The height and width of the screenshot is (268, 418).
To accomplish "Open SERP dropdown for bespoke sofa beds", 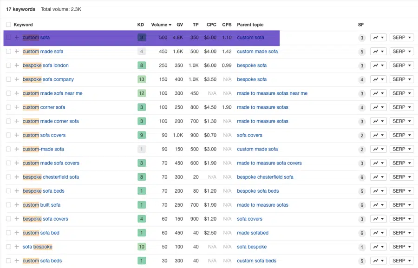I will point(401,191).
